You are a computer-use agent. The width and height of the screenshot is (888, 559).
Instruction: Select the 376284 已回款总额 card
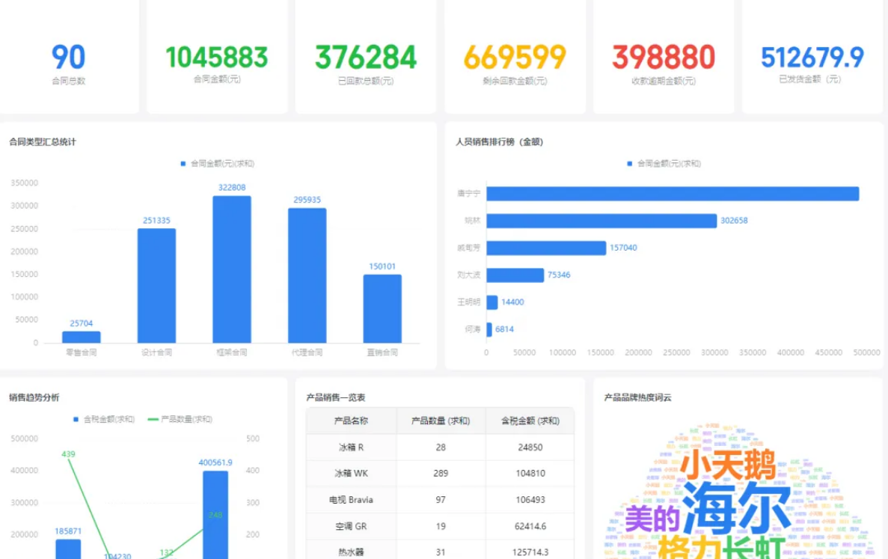(366, 57)
